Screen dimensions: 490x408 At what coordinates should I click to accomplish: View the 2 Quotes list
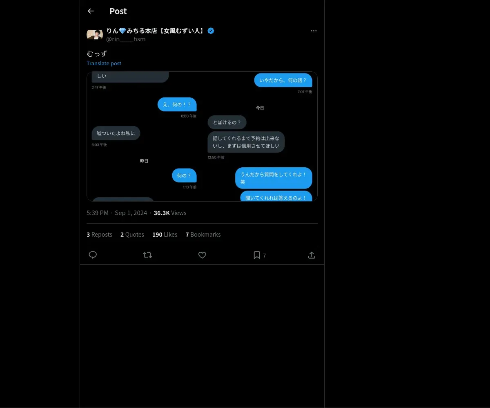[132, 235]
